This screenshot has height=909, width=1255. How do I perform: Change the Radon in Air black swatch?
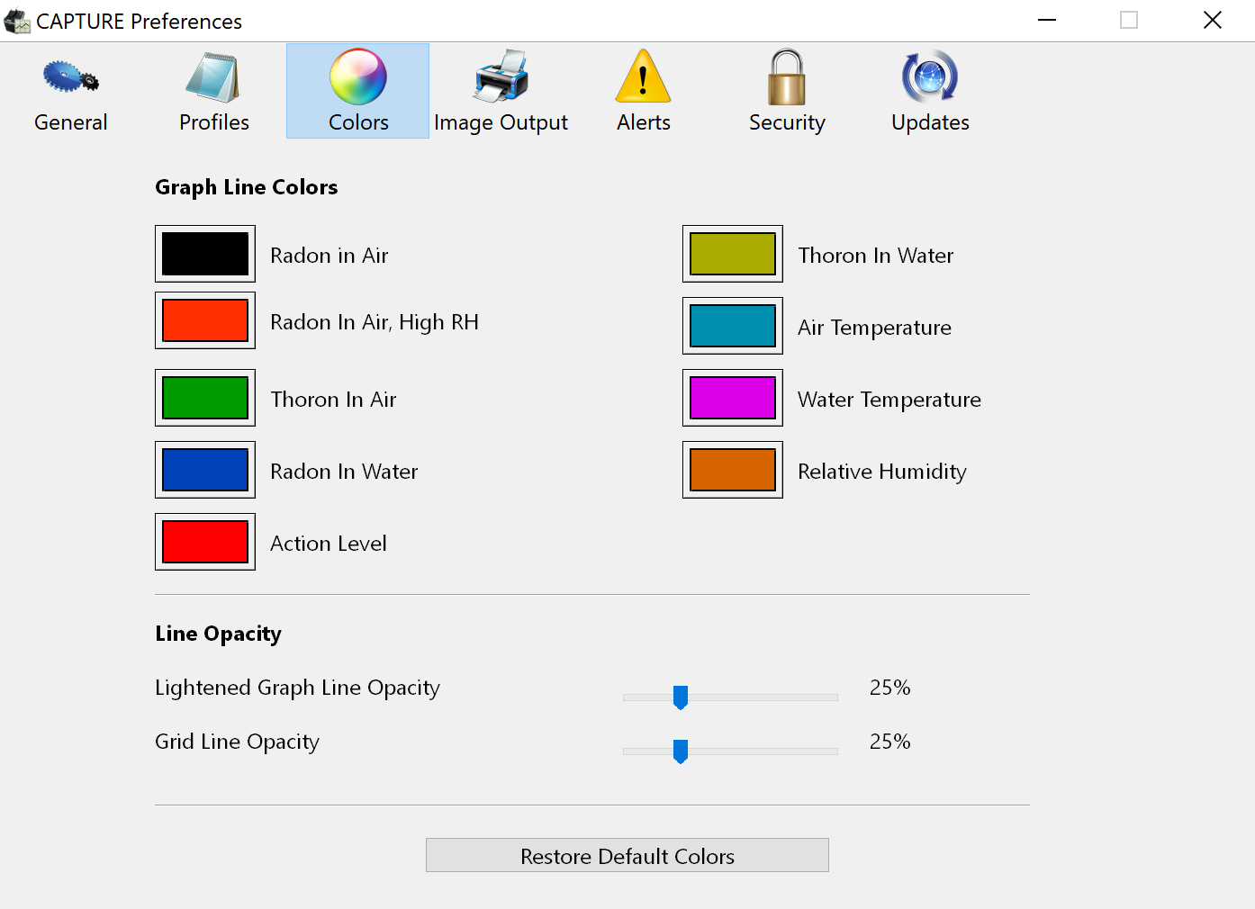click(205, 254)
